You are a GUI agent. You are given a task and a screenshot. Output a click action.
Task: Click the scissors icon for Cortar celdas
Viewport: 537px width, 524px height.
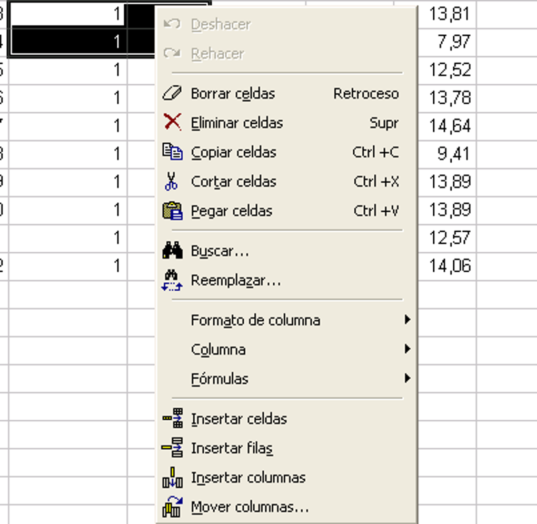coord(172,182)
